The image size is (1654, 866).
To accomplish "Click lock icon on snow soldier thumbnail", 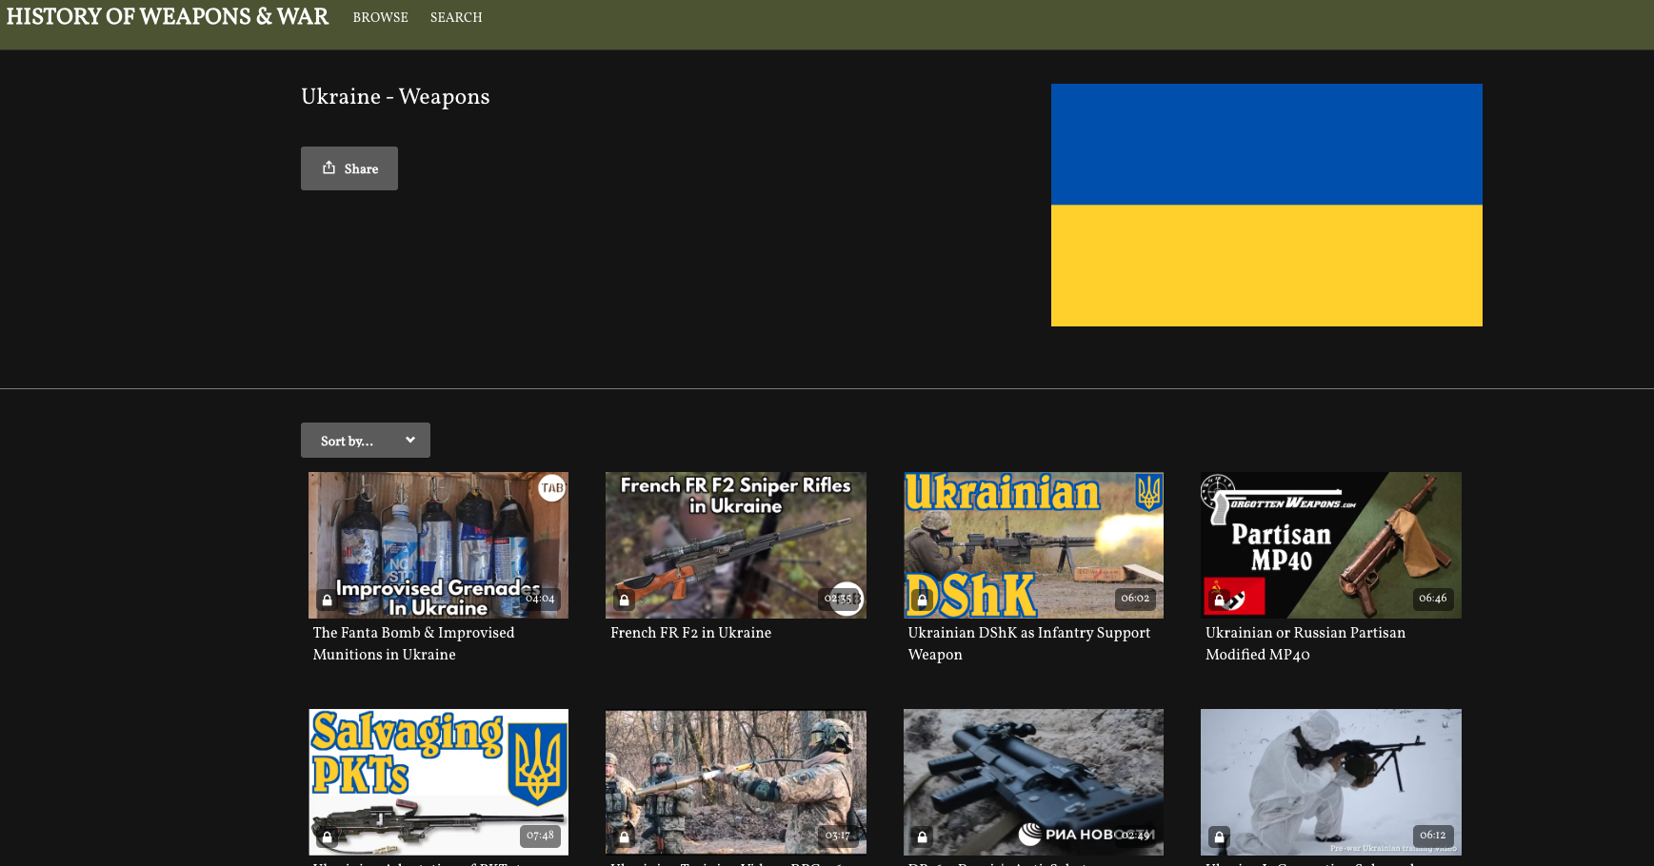I will 1220,837.
